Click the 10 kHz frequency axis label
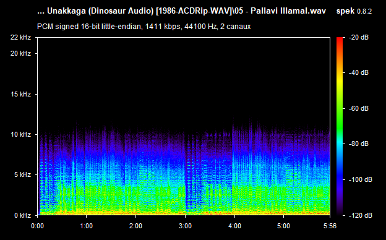The height and width of the screenshot is (240, 386). point(20,134)
